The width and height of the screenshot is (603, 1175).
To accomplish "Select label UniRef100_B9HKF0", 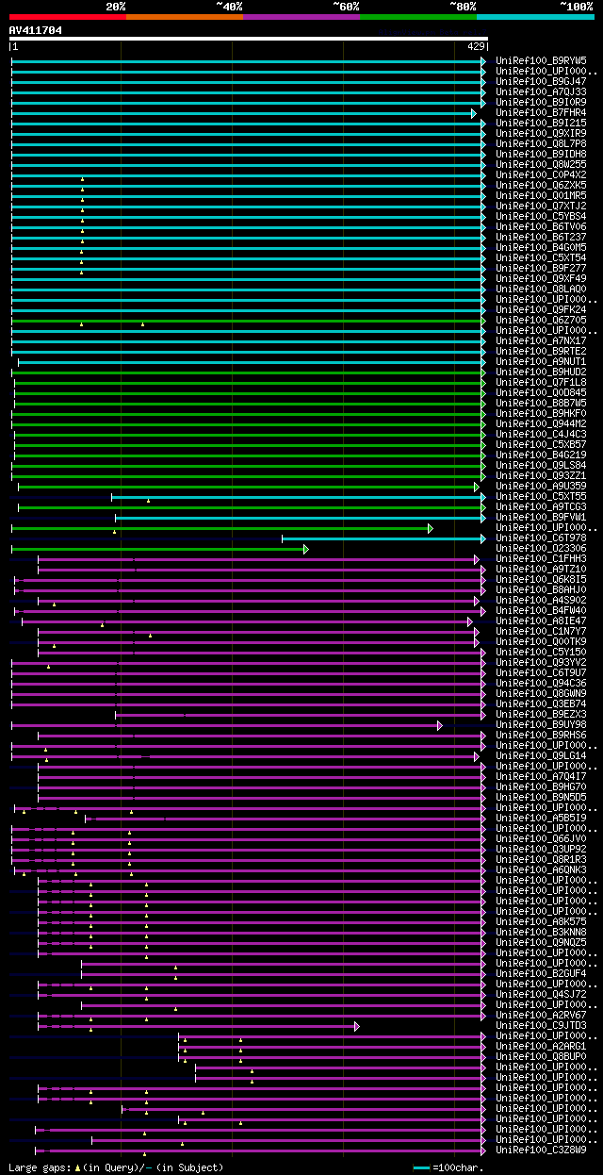I will (541, 414).
